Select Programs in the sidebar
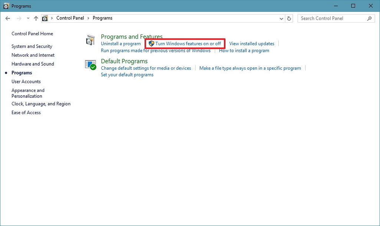Screen dimensions: 380x226 click(21, 73)
